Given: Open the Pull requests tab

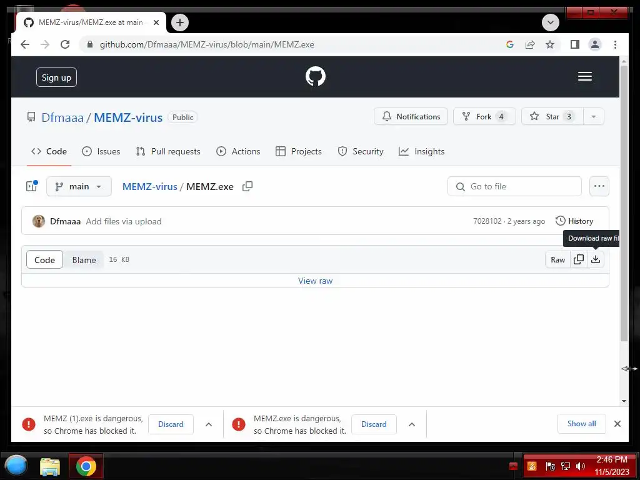Looking at the screenshot, I should click(168, 151).
